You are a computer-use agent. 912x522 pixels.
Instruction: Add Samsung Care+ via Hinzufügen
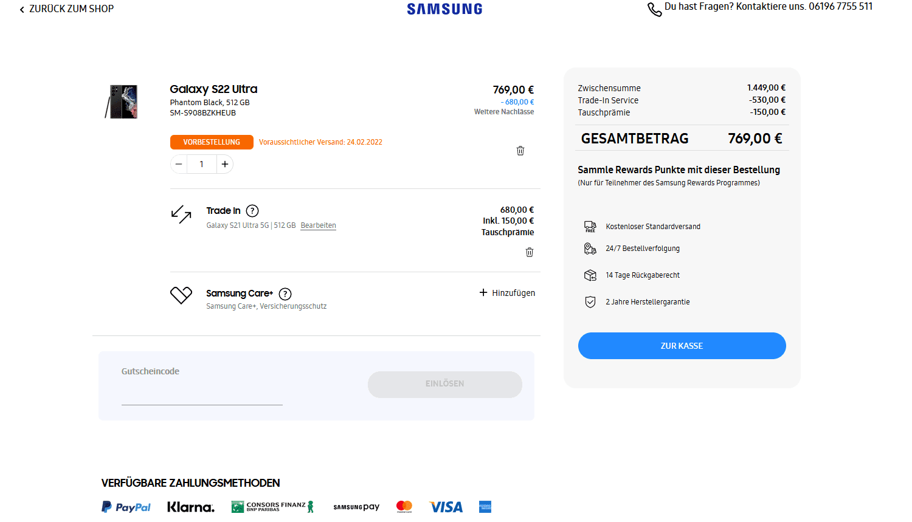pyautogui.click(x=507, y=293)
